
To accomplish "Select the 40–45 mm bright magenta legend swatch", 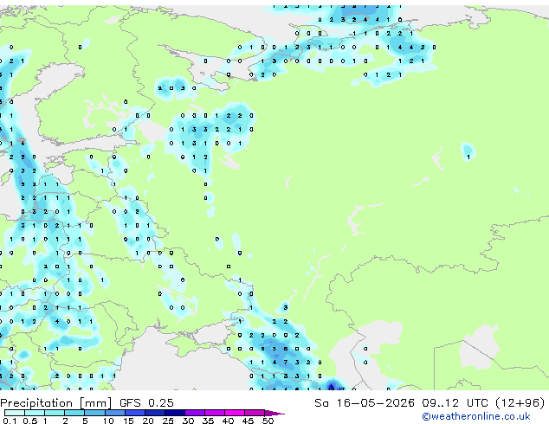I will [x=235, y=413].
